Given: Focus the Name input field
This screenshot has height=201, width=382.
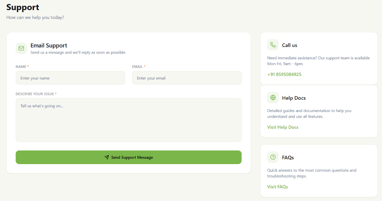Looking at the screenshot, I should [71, 78].
